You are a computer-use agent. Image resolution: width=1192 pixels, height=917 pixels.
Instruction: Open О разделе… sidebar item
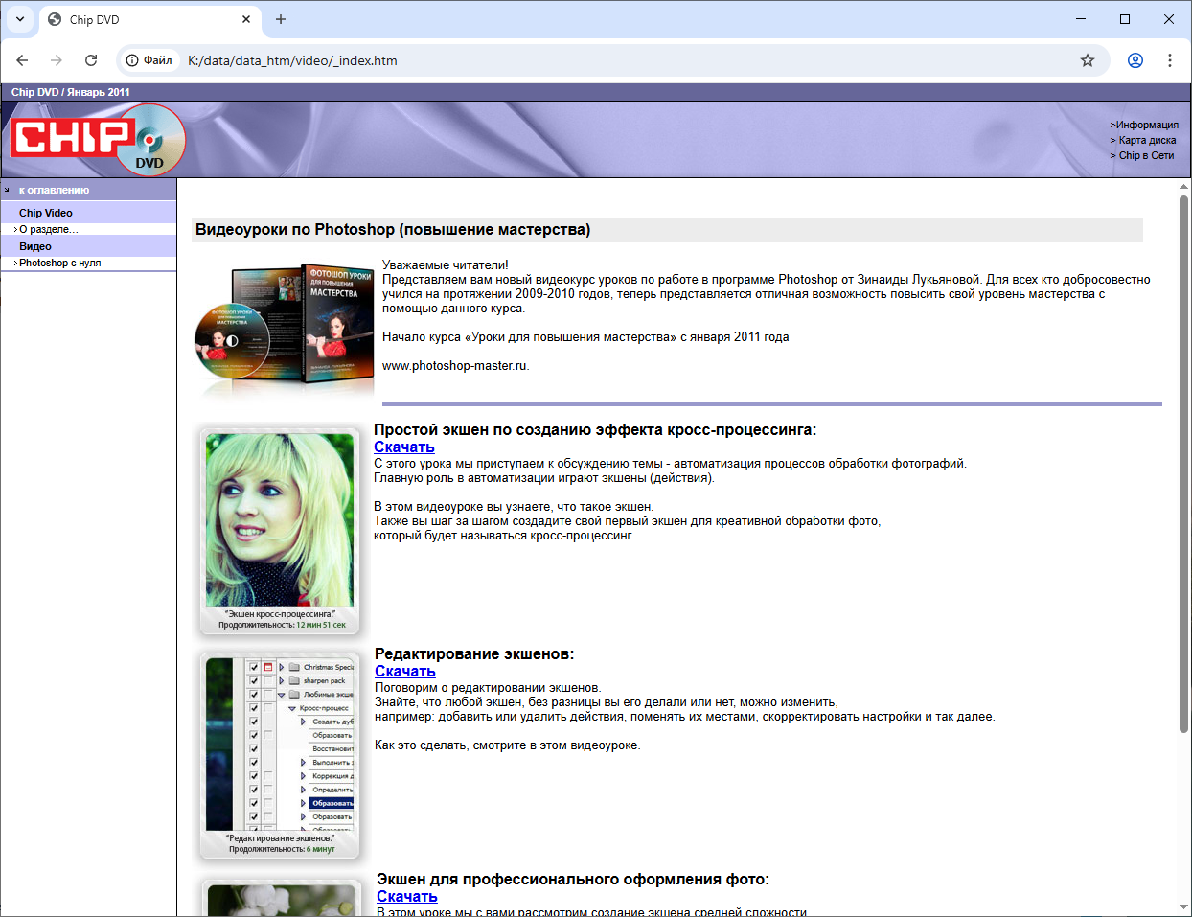[x=48, y=230]
